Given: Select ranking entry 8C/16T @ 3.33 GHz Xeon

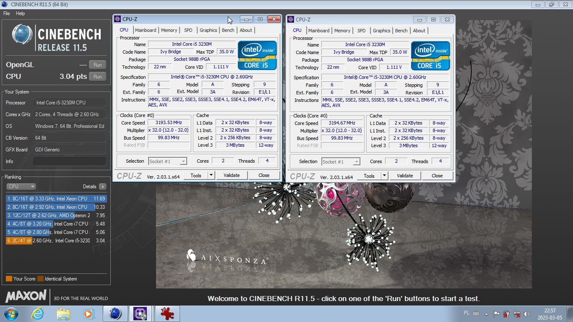Looking at the screenshot, I should click(x=56, y=199).
